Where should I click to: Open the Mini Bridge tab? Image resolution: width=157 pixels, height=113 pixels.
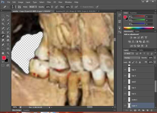click(x=17, y=110)
